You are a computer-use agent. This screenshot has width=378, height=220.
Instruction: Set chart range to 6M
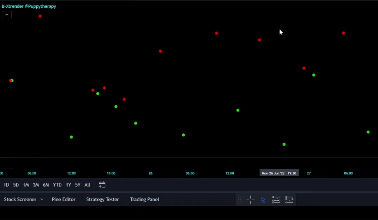pyautogui.click(x=46, y=185)
